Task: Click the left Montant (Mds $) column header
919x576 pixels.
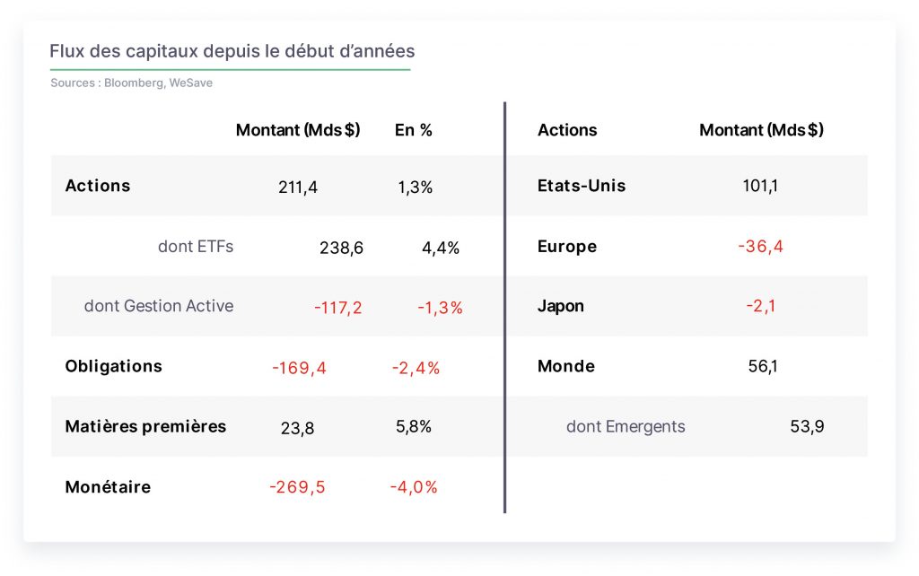Action: [298, 129]
